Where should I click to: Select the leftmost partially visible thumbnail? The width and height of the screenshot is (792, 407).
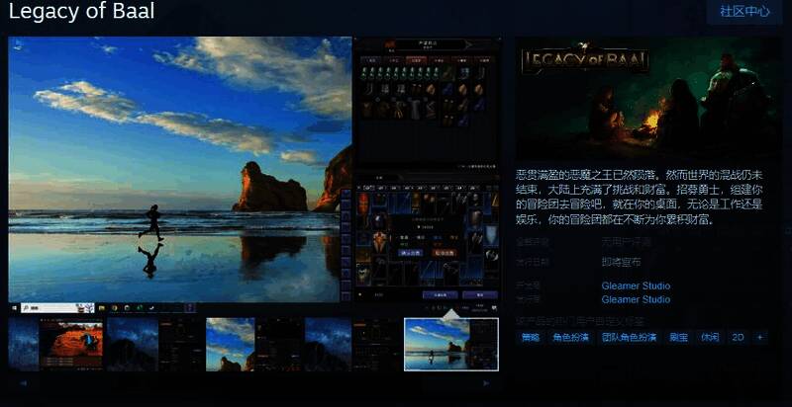point(23,344)
